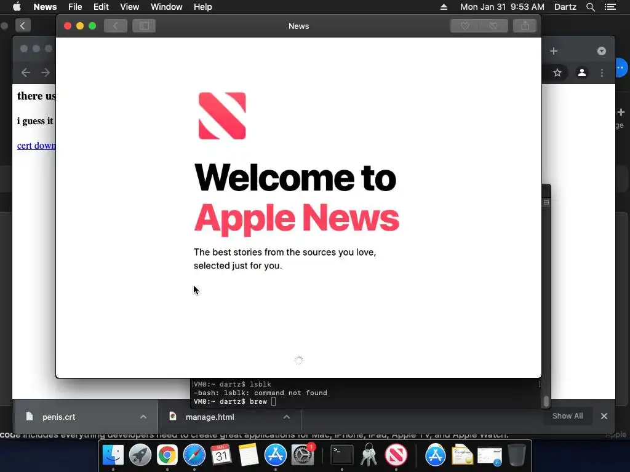Click the Love story heart button
This screenshot has height=472, width=630.
click(x=465, y=26)
